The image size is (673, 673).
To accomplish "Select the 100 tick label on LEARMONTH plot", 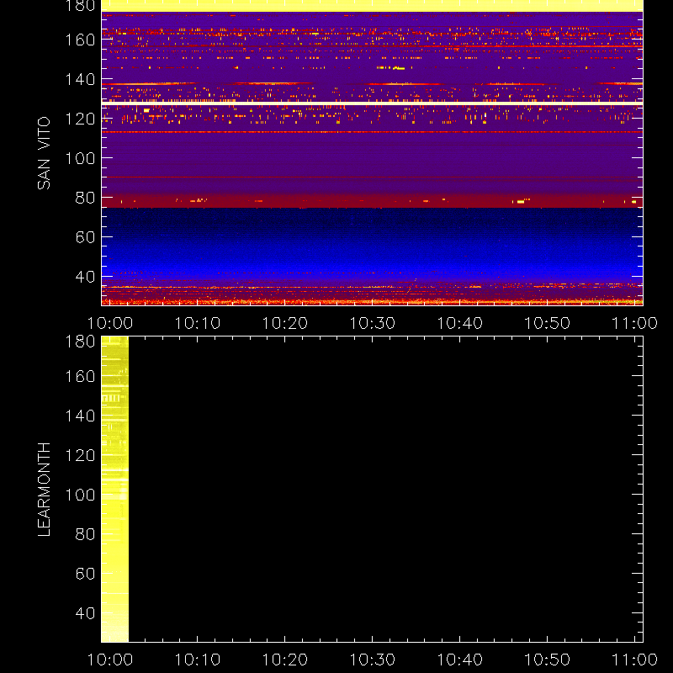I will [80, 495].
